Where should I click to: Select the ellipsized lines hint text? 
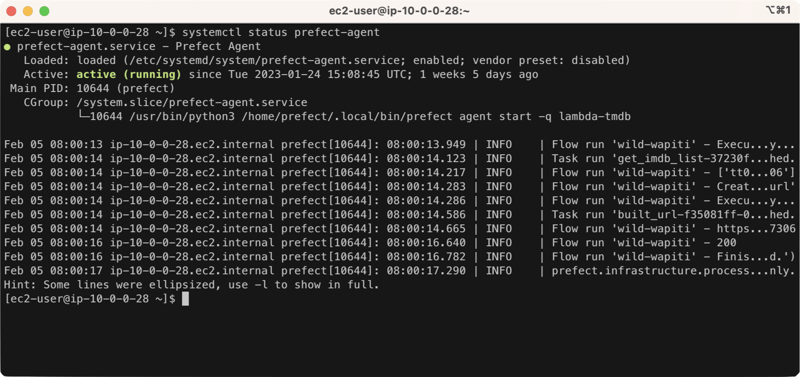pos(190,284)
